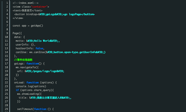186x112 pixels.
Task: Click the closing view tag on line 5
Action: click(18, 18)
